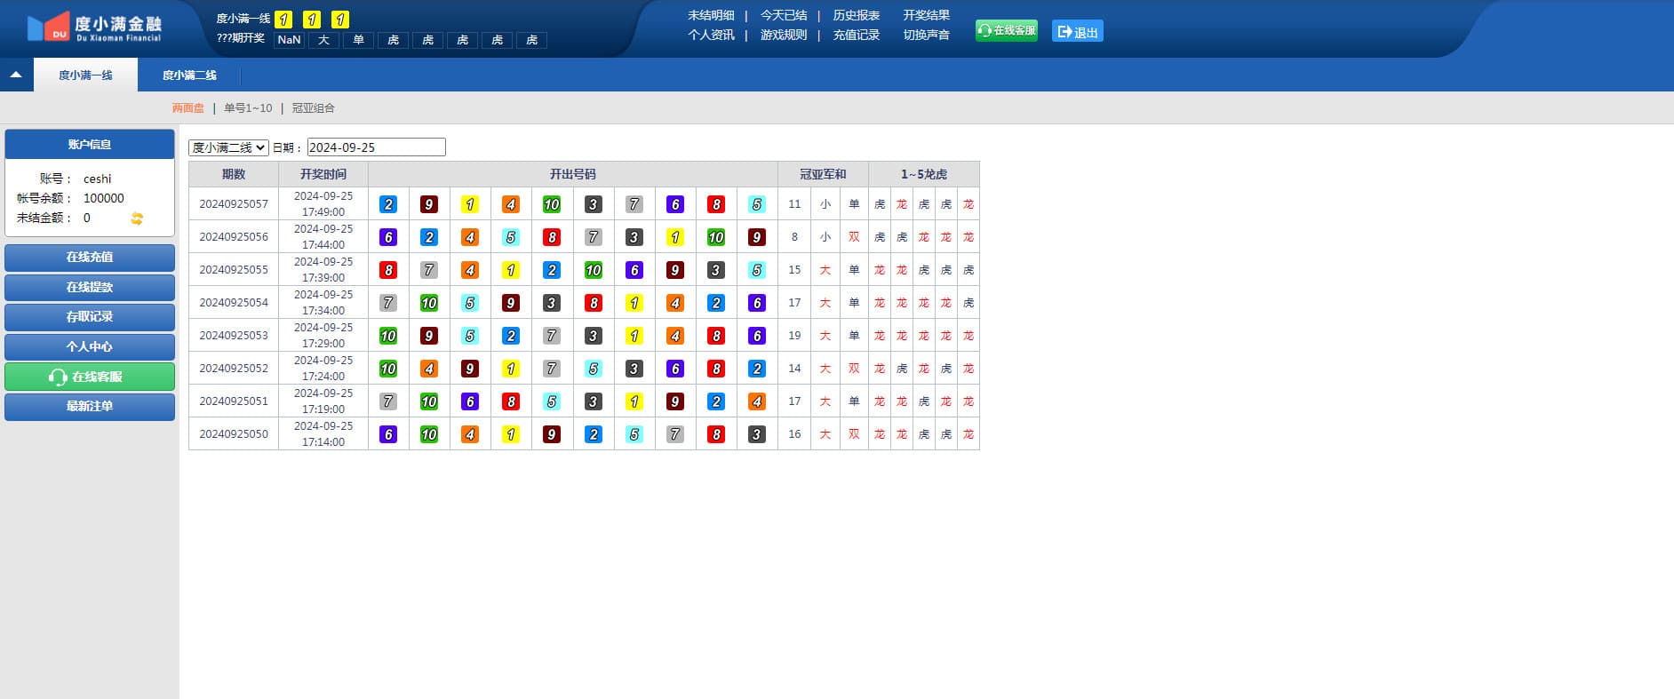This screenshot has width=1674, height=699.
Task: Click the balance refresh icon
Action: 137,218
